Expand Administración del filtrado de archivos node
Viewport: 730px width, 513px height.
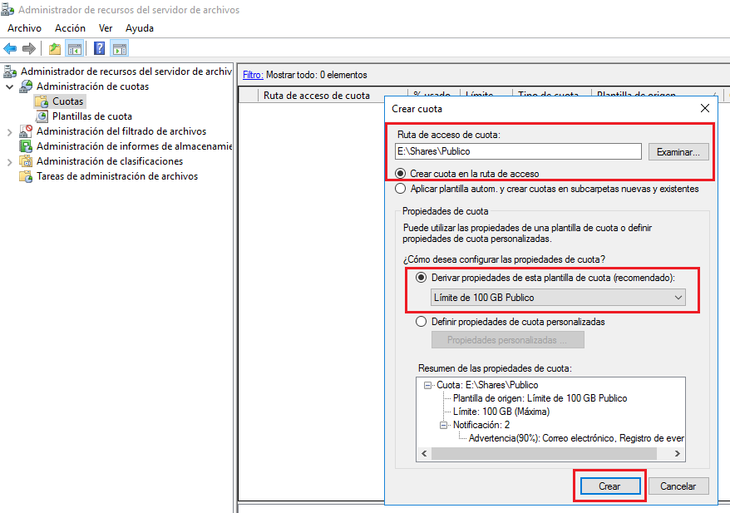tap(10, 131)
